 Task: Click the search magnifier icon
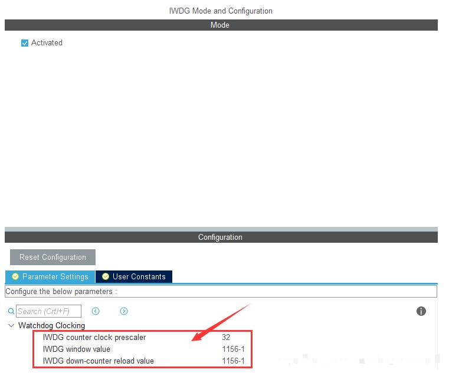click(x=11, y=311)
